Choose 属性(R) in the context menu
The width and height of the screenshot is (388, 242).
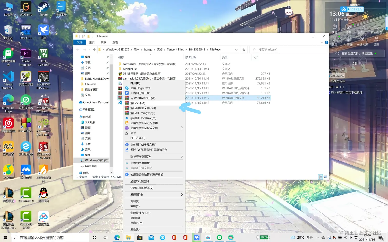point(154,229)
